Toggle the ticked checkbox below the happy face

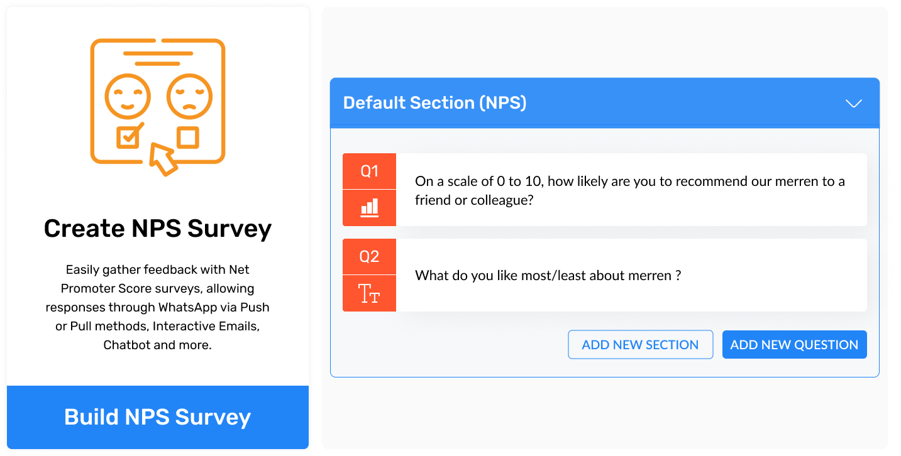point(129,136)
